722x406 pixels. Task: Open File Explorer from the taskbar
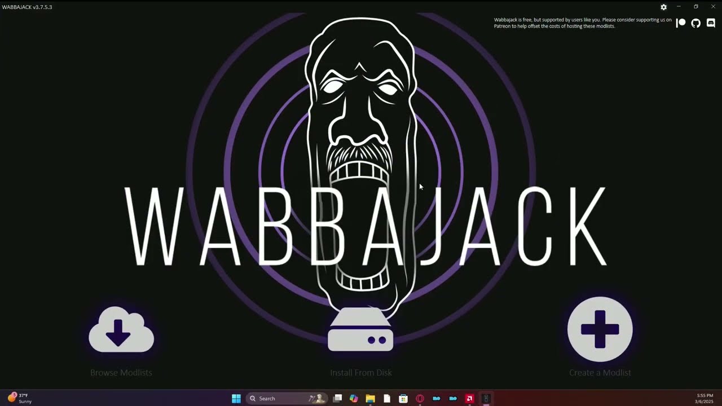point(370,399)
